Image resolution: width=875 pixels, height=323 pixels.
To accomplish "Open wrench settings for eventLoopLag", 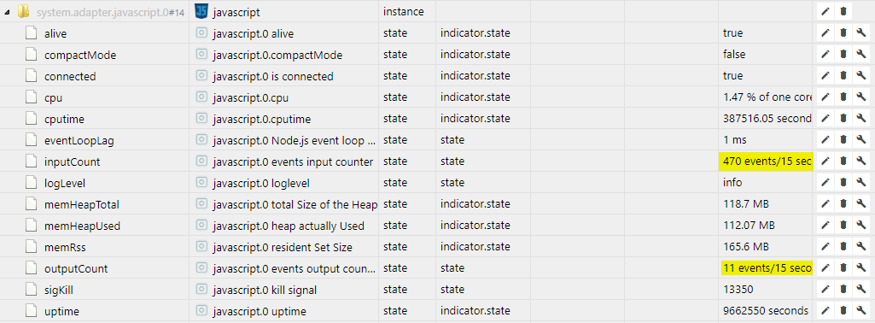I will click(x=861, y=139).
